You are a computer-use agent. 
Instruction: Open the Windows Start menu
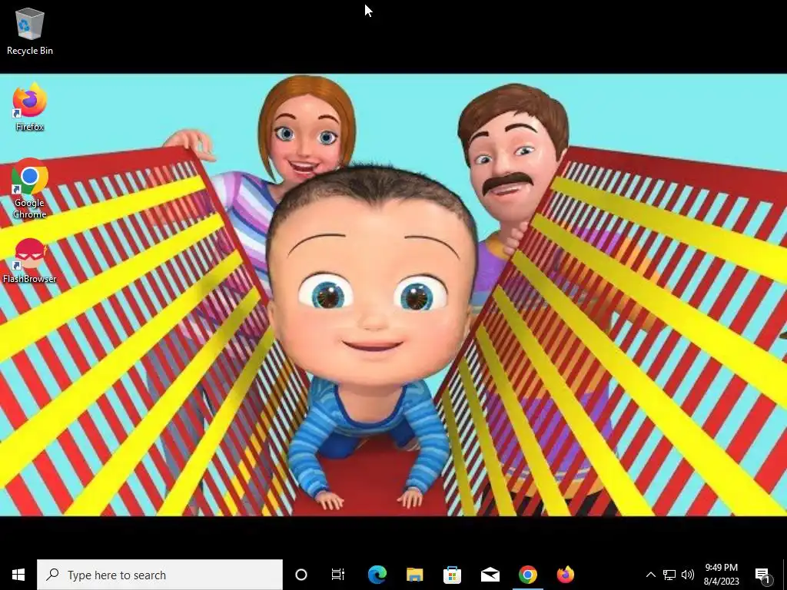[18, 575]
